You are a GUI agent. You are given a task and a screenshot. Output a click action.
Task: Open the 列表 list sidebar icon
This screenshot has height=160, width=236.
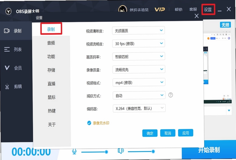[x=7, y=49]
